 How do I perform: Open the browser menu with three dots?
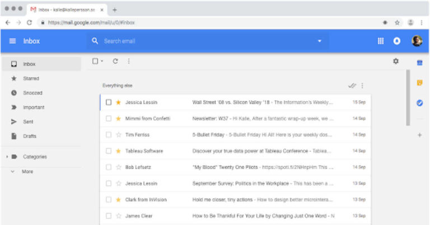coord(422,23)
